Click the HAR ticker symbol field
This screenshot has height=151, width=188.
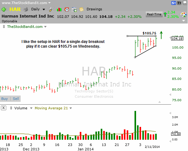[14, 9]
